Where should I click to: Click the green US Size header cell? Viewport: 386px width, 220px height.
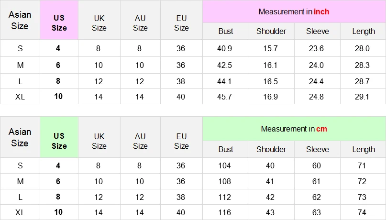tap(59, 137)
